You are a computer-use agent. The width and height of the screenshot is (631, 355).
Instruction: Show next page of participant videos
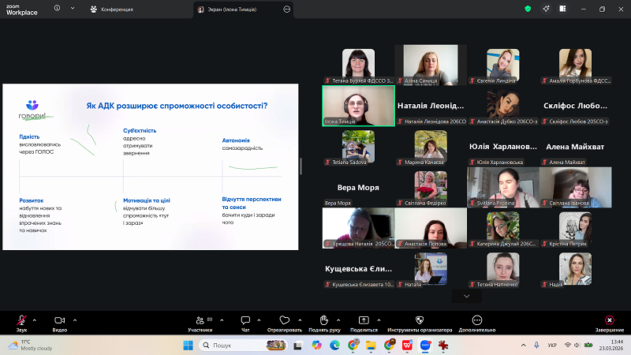click(x=467, y=296)
